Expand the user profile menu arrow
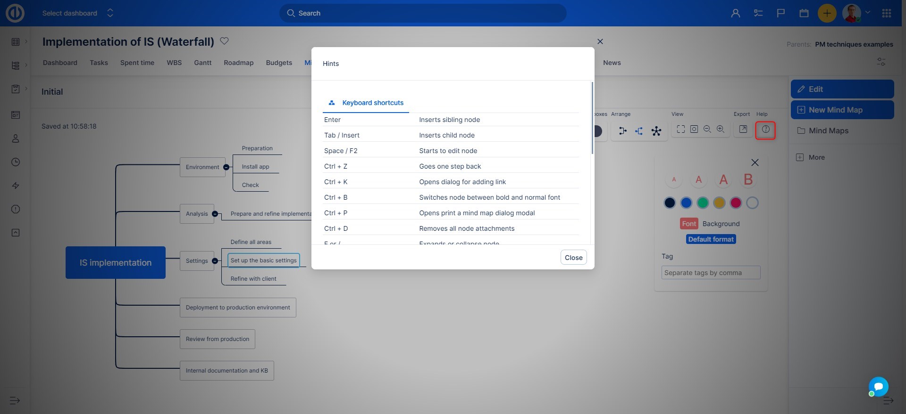 click(867, 13)
